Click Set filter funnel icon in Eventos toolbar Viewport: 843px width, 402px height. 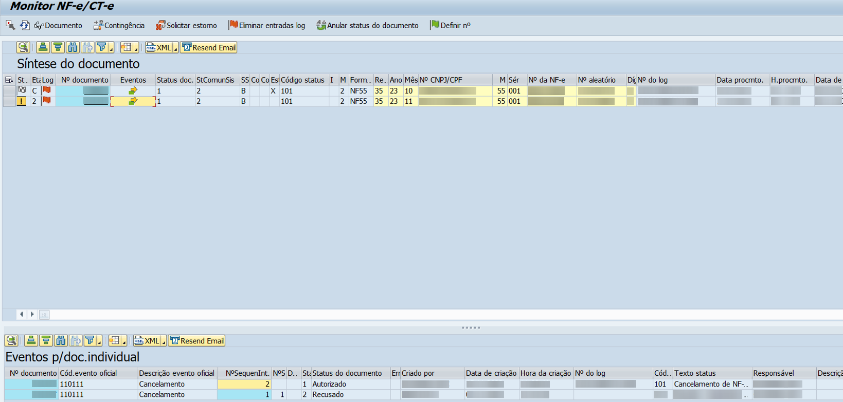89,340
